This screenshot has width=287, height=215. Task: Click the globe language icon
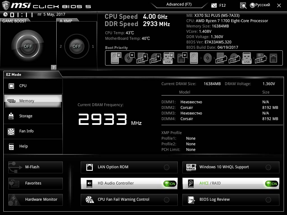(x=253, y=5)
